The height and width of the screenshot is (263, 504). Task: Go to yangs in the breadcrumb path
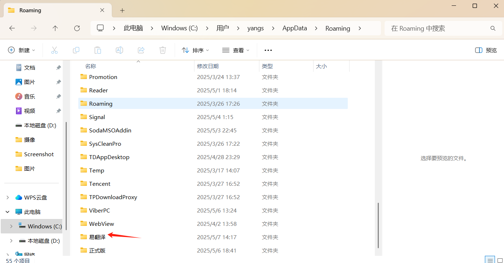coord(255,28)
